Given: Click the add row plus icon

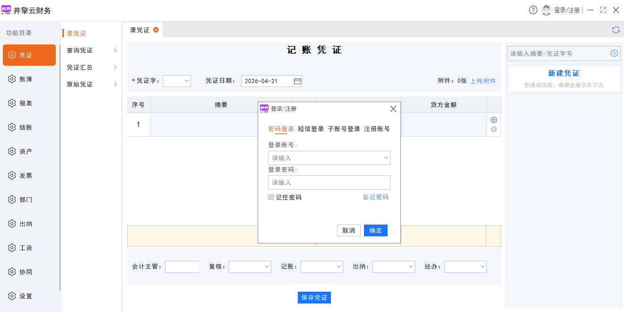Looking at the screenshot, I should pyautogui.click(x=494, y=120).
